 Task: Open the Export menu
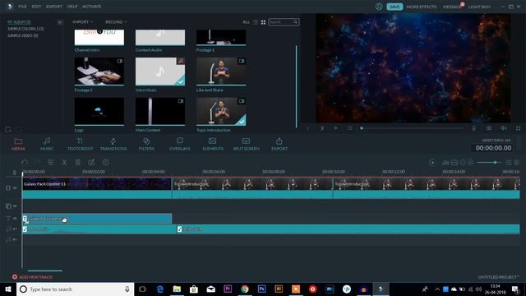[x=54, y=7]
